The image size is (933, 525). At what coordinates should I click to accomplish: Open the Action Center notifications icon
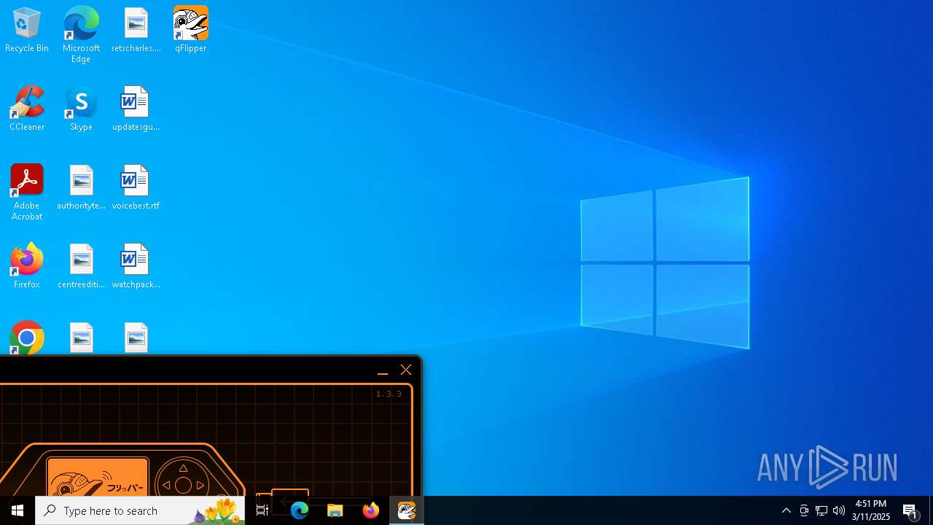[x=911, y=510]
